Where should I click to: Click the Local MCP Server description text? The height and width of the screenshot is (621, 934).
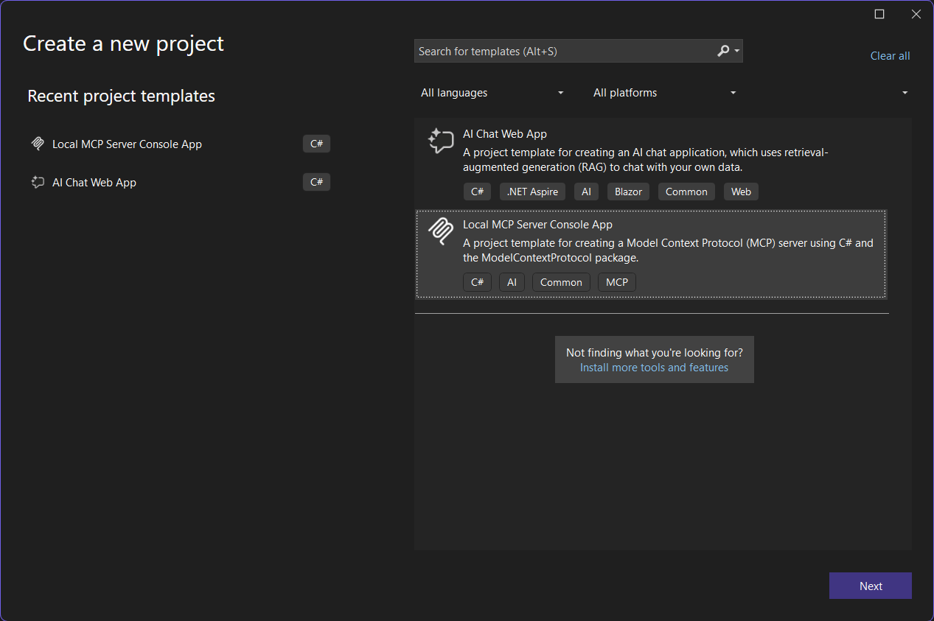pyautogui.click(x=668, y=250)
